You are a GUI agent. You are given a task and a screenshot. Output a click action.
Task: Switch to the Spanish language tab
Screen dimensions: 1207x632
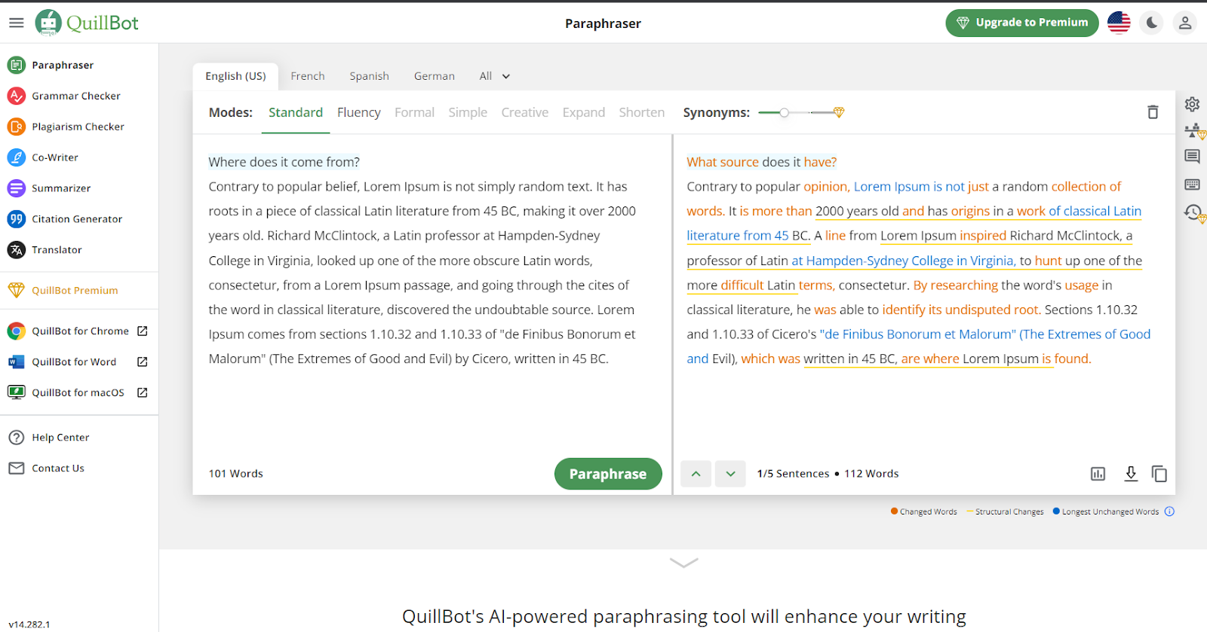tap(370, 76)
